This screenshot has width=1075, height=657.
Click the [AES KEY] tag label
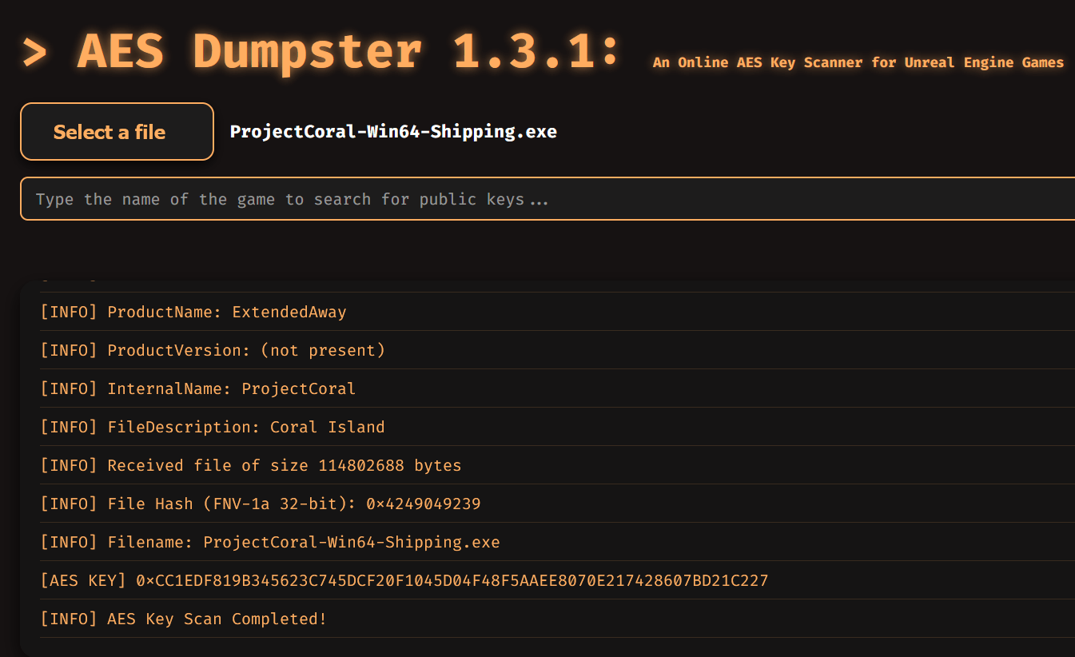point(83,580)
